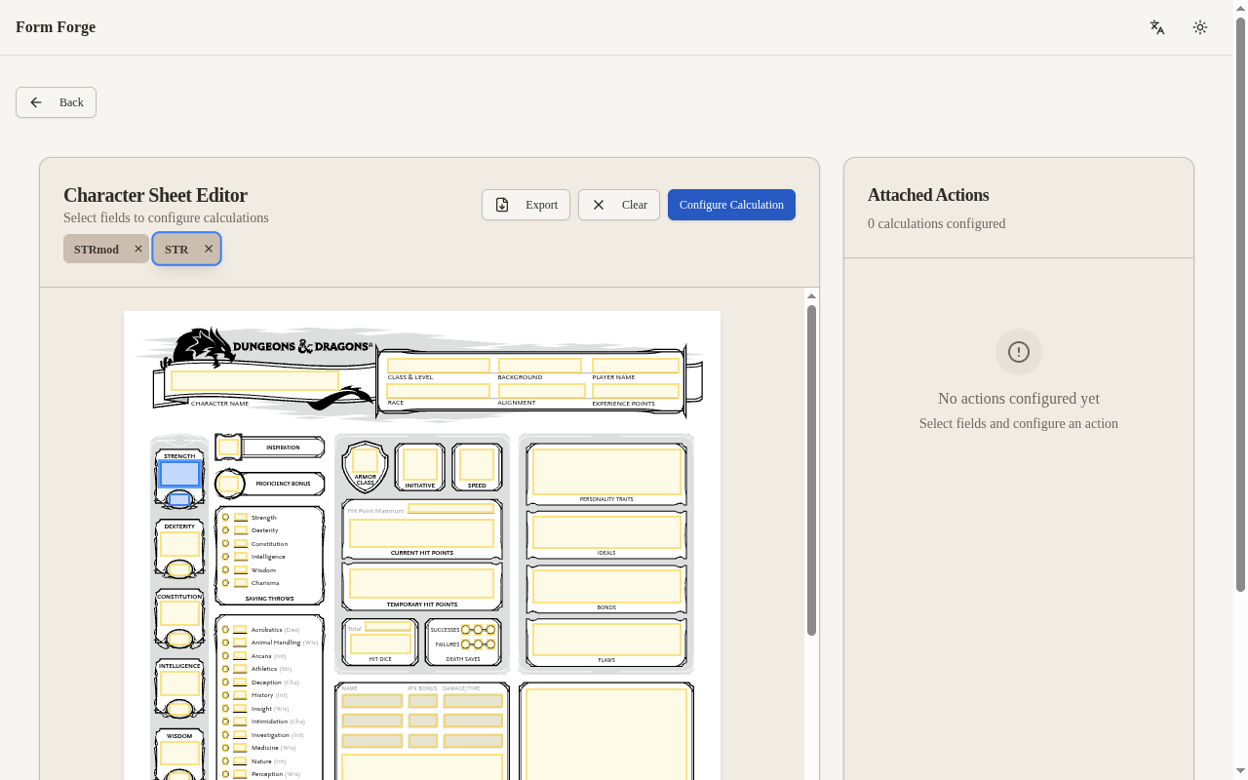The width and height of the screenshot is (1248, 780).
Task: Select the Personality Traits field
Action: tap(606, 472)
